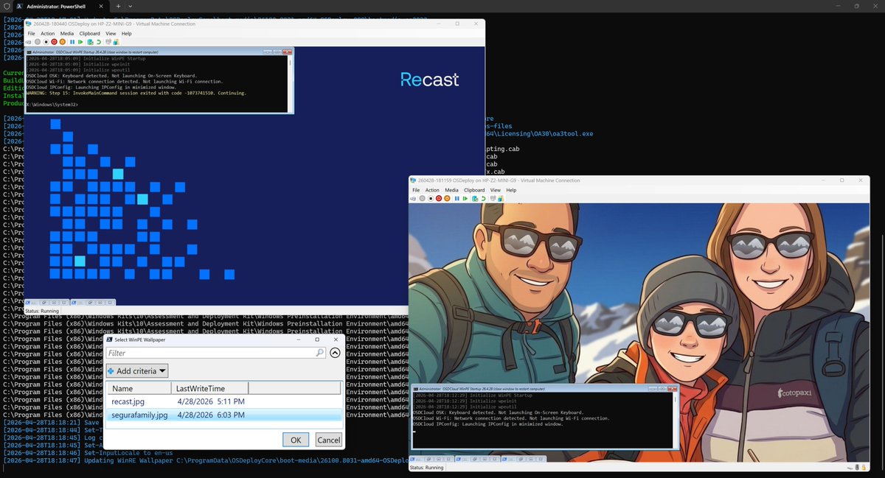Open Help menu in 180440 VM window

coord(127,33)
